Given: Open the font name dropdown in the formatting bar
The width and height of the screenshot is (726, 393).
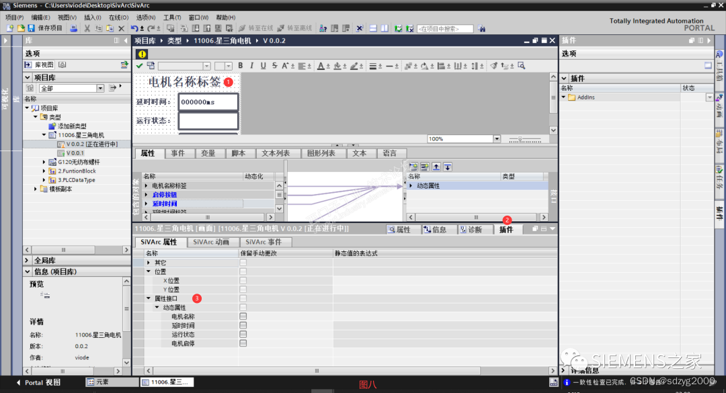Looking at the screenshot, I should (x=207, y=67).
